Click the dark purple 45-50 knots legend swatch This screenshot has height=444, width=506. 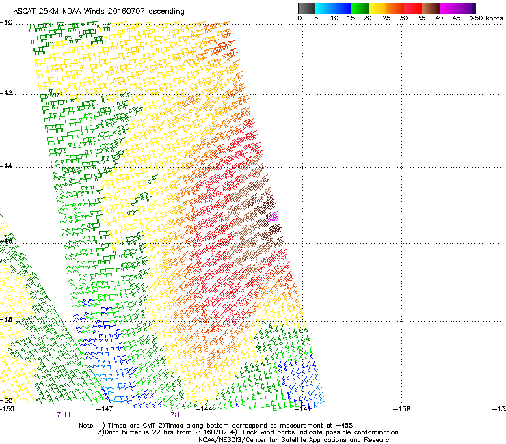point(466,8)
